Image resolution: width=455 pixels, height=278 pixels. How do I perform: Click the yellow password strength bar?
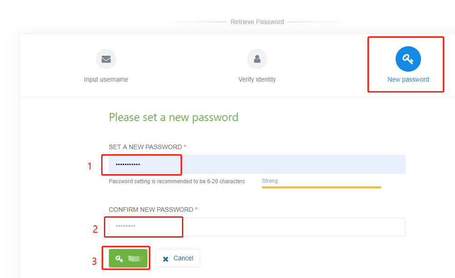(321, 187)
